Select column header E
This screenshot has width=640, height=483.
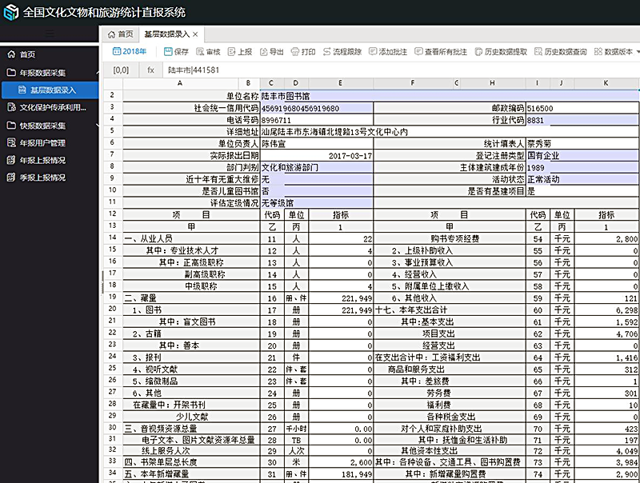tap(341, 83)
